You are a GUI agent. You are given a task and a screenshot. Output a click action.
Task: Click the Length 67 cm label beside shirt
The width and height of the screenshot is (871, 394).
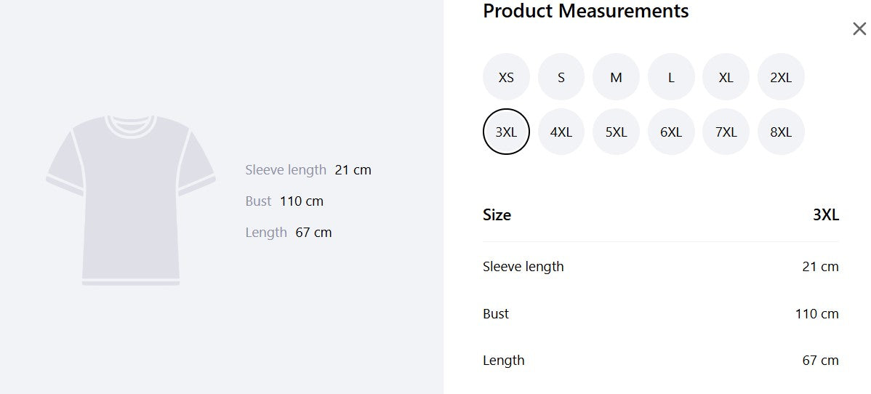coord(289,233)
